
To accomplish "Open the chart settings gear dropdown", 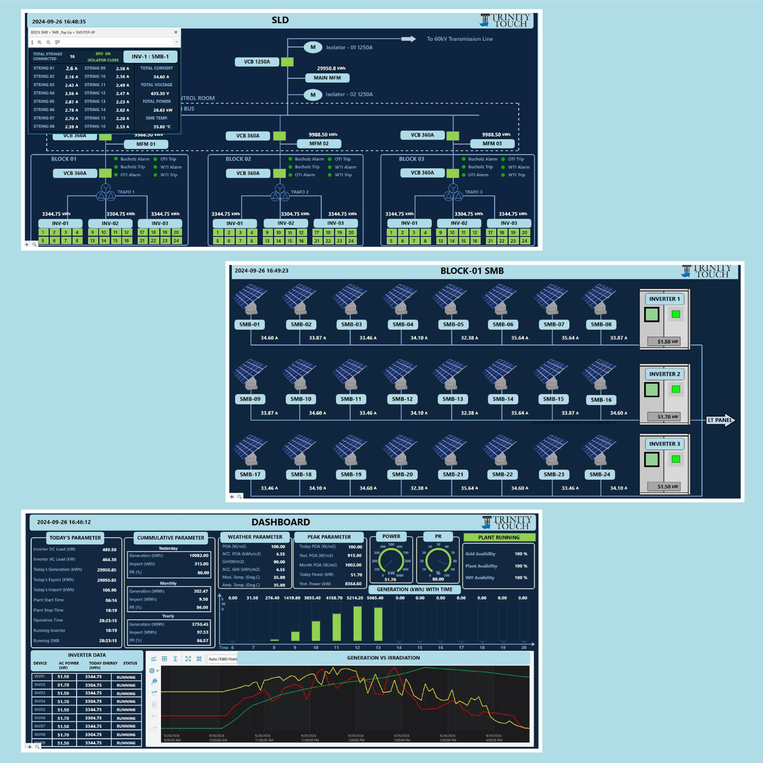I will [x=153, y=671].
